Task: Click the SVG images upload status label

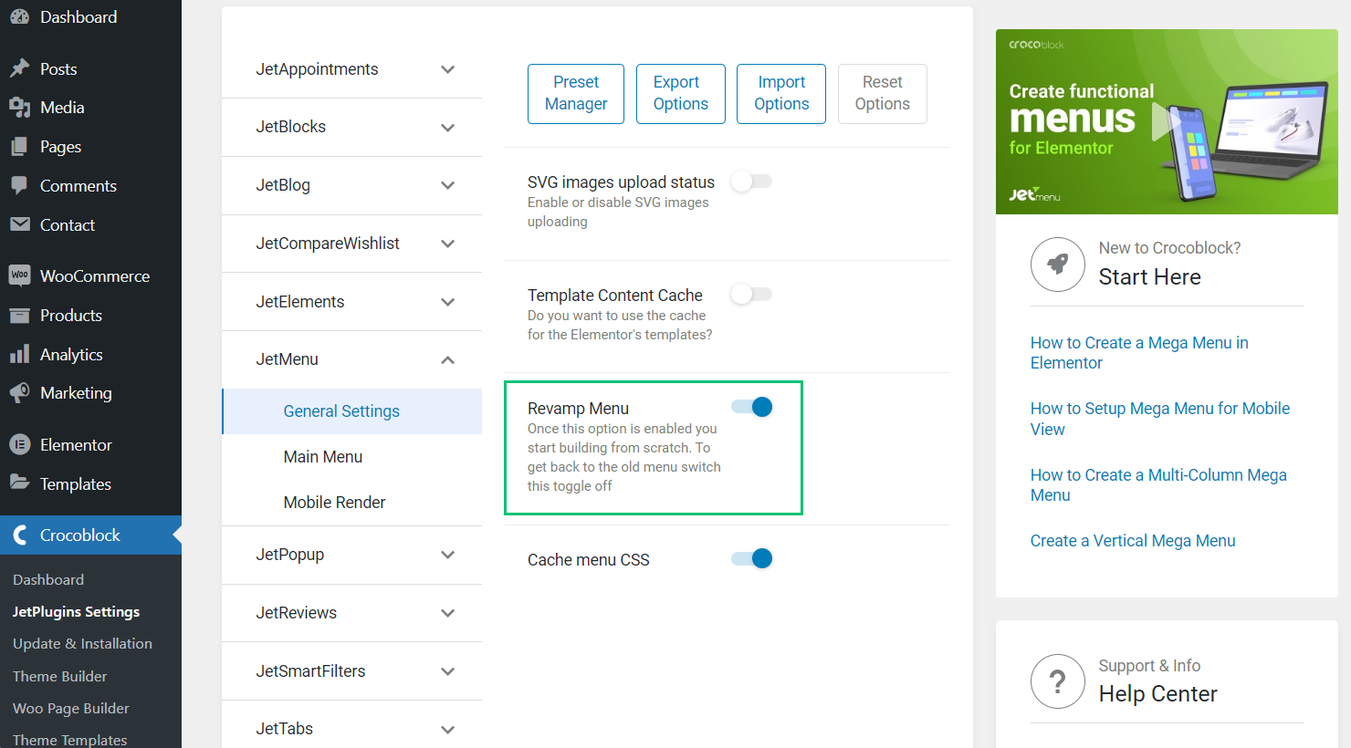Action: click(x=621, y=182)
